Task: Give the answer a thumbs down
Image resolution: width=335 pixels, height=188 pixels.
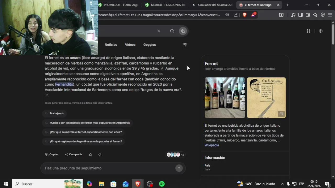Action: pyautogui.click(x=100, y=155)
